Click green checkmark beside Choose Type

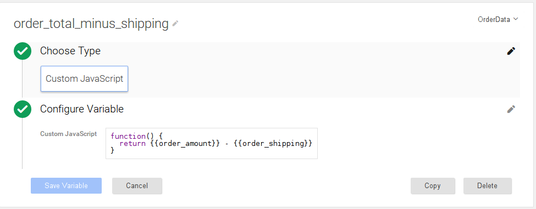click(x=23, y=51)
